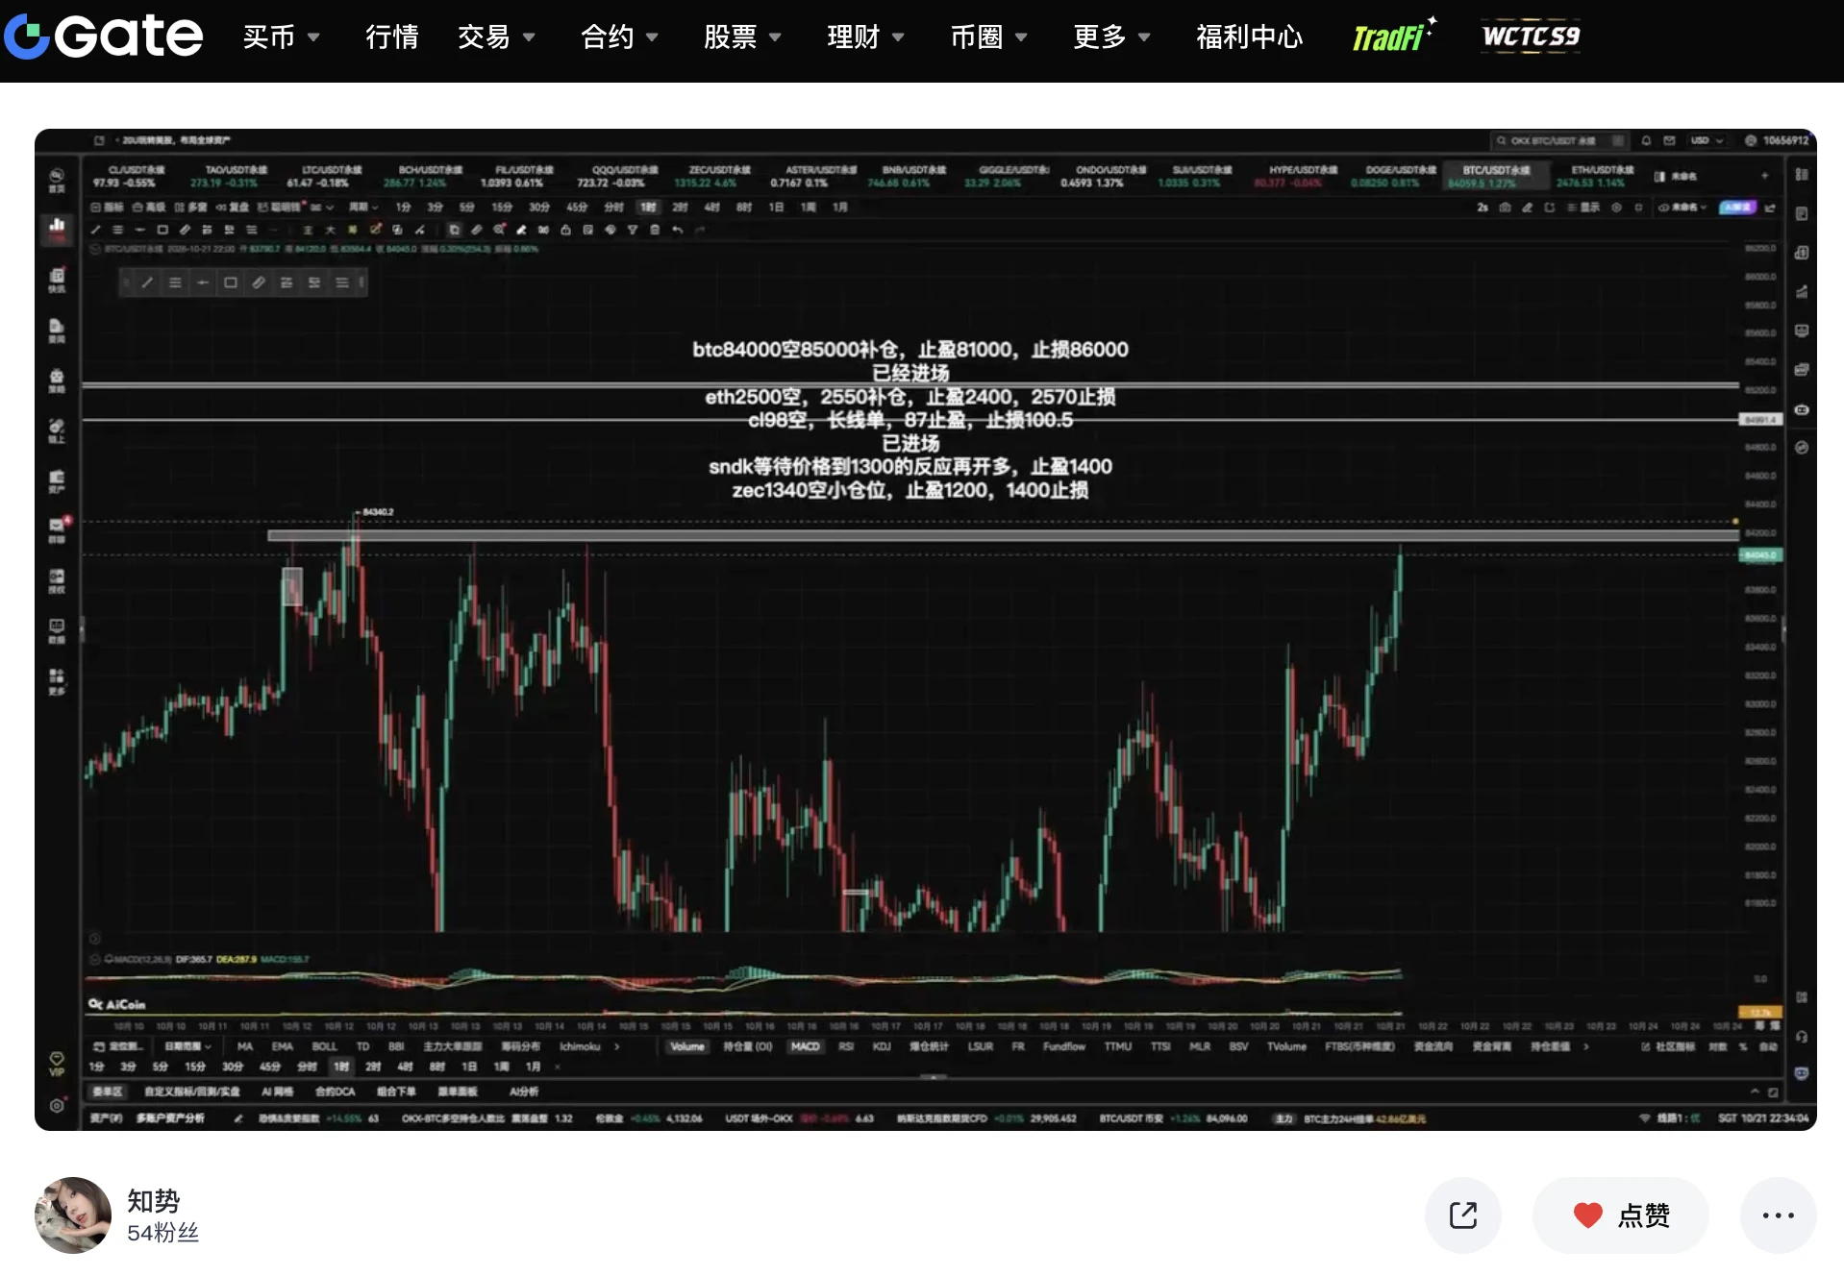Expand the 股票 dropdown menu

tap(742, 37)
